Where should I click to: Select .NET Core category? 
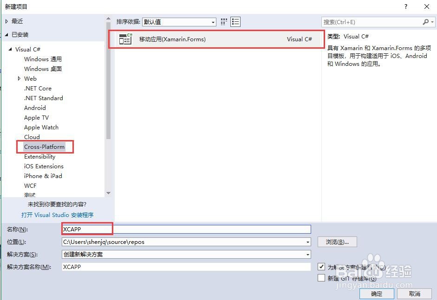pos(38,88)
